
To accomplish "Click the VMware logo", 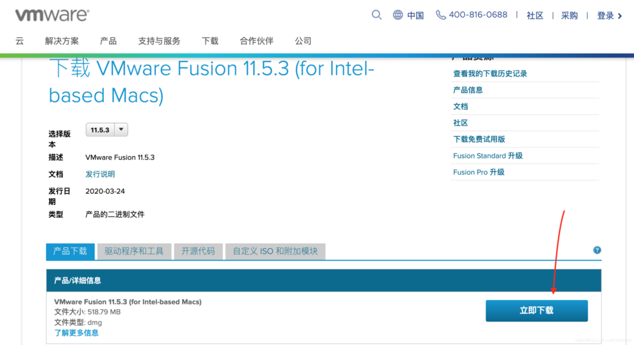I will (52, 15).
